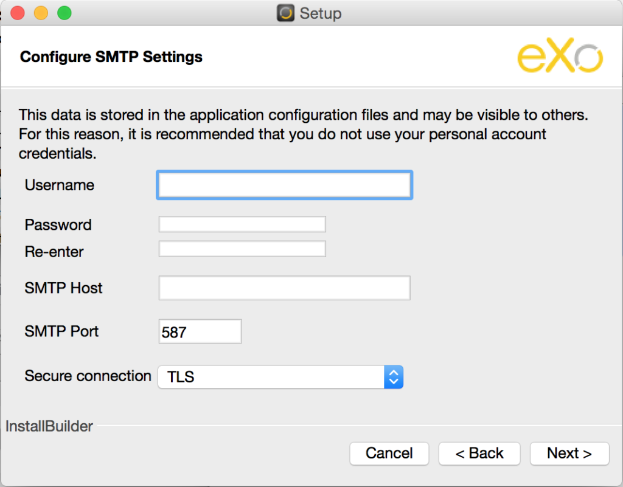623x487 pixels.
Task: Click the InstallBuilder label at bottom
Action: tap(49, 426)
